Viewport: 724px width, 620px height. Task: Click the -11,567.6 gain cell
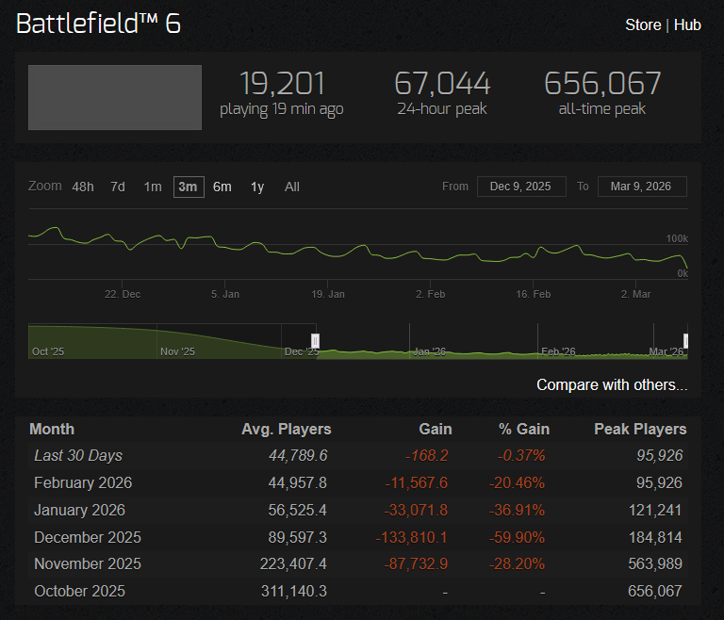pos(417,482)
